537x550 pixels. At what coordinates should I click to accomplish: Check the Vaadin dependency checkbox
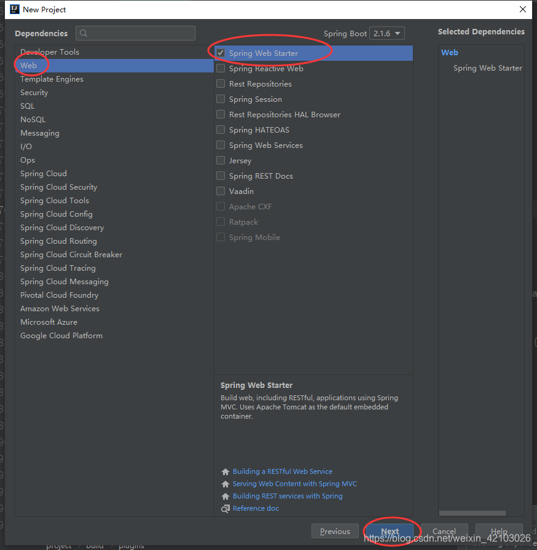221,191
